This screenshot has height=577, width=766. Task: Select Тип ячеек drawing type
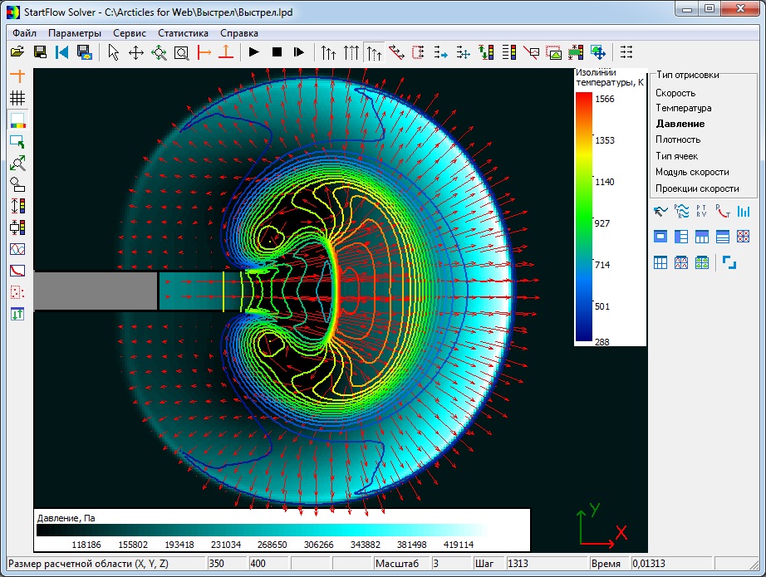point(676,156)
